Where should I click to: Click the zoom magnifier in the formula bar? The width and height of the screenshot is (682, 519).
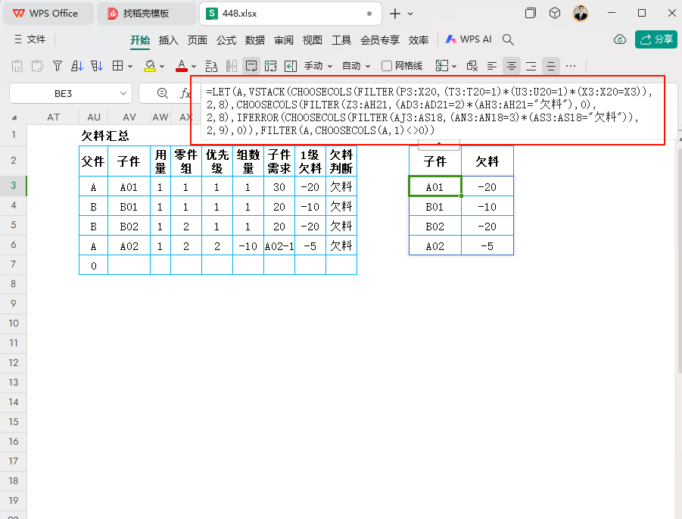[x=162, y=93]
